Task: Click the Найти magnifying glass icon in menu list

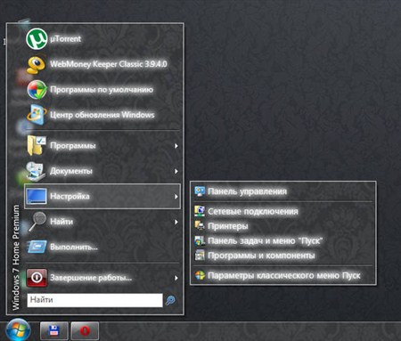Action: coord(37,222)
